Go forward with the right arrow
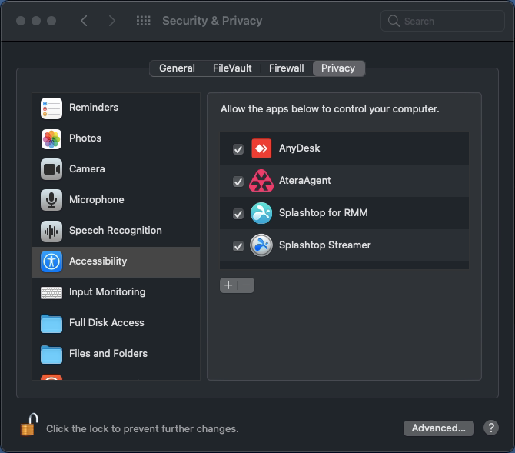 [x=112, y=21]
